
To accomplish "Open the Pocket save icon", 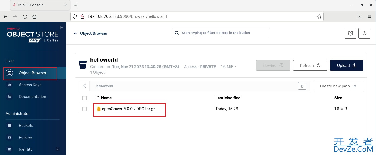I will (360, 16).
